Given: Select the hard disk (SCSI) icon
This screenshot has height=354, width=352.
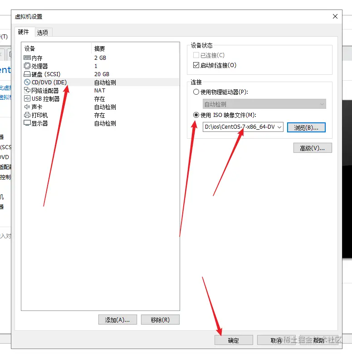Looking at the screenshot, I should point(27,74).
